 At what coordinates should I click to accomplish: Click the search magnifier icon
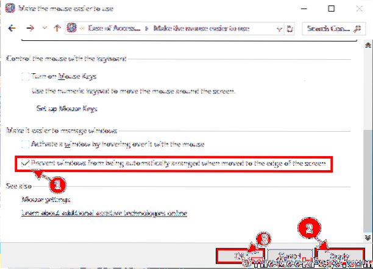coord(357,29)
